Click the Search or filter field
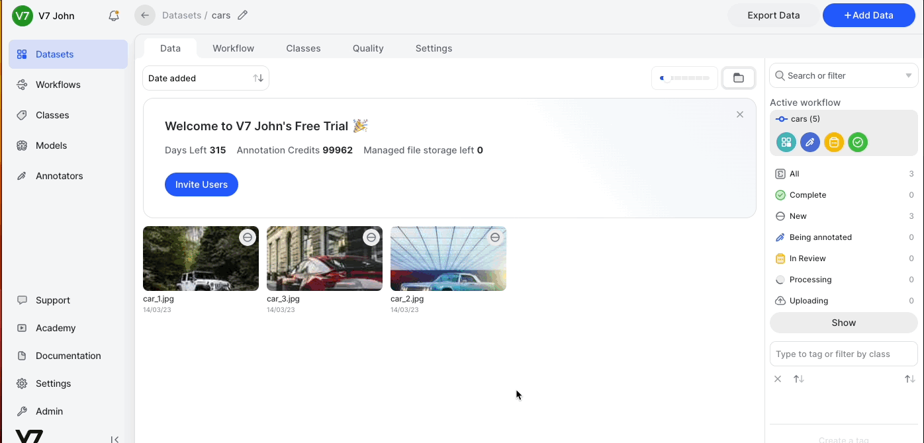The height and width of the screenshot is (443, 924). [x=844, y=75]
